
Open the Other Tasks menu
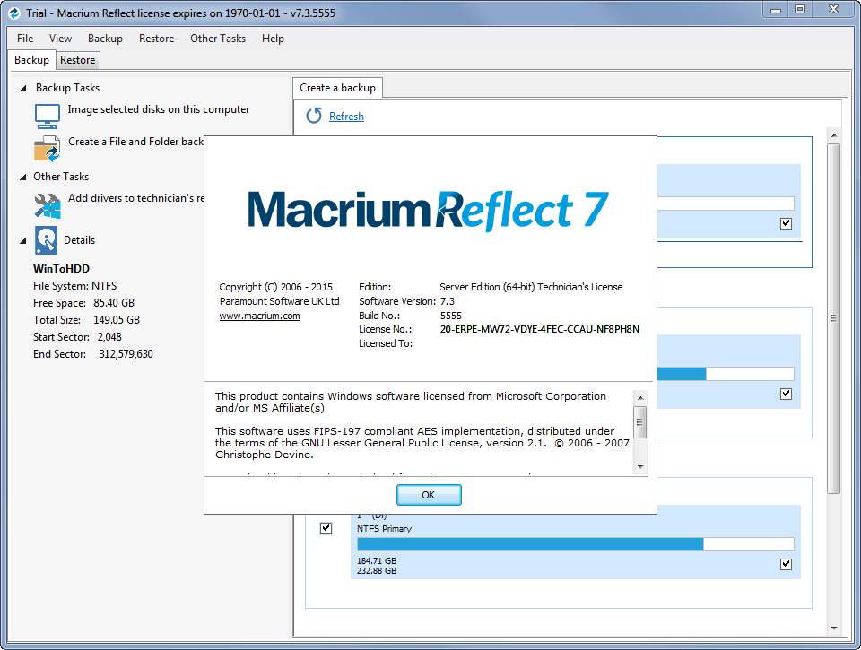[x=218, y=39]
